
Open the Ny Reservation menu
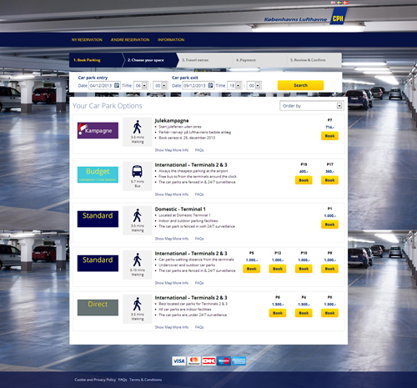coord(87,40)
